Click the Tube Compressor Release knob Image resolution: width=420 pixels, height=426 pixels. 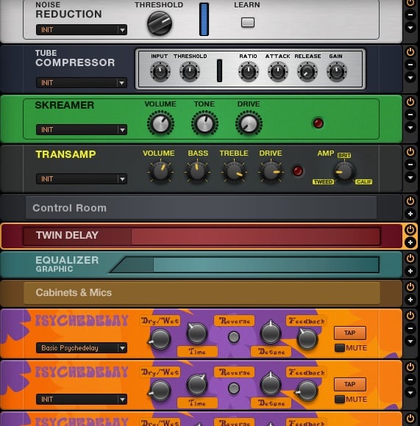pyautogui.click(x=307, y=72)
